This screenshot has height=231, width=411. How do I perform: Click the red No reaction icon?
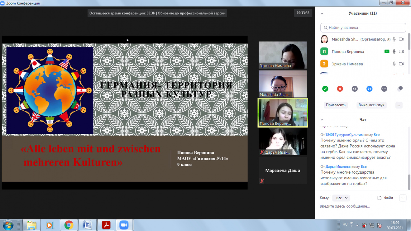pos(340,89)
